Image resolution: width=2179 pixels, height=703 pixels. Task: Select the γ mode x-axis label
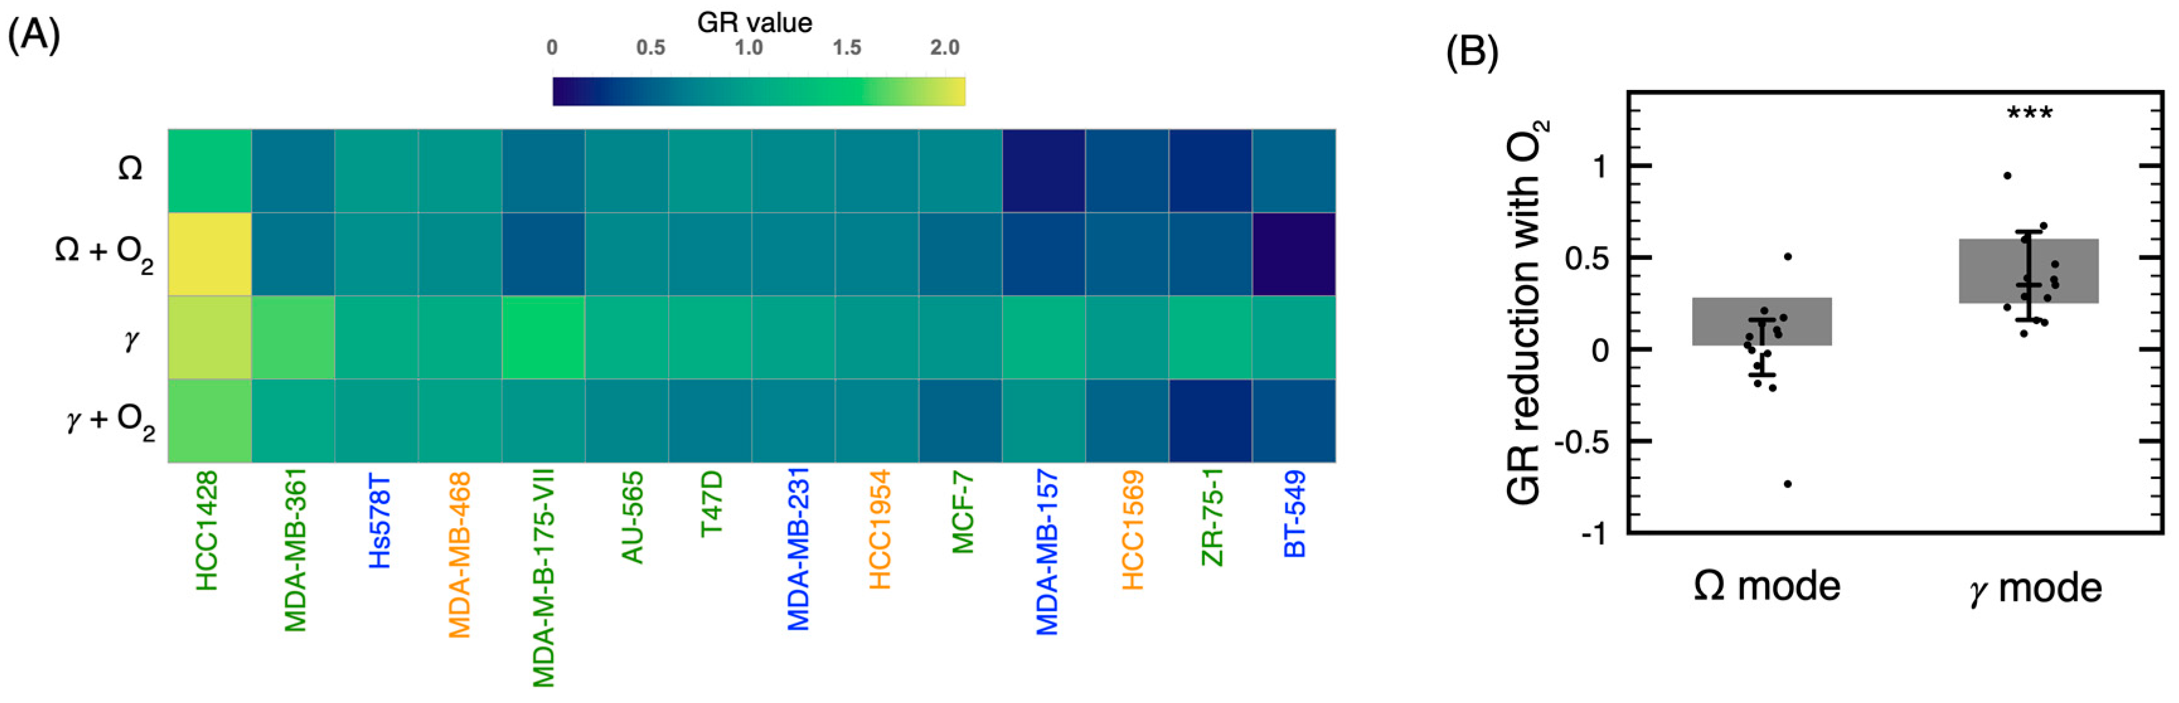(2035, 588)
